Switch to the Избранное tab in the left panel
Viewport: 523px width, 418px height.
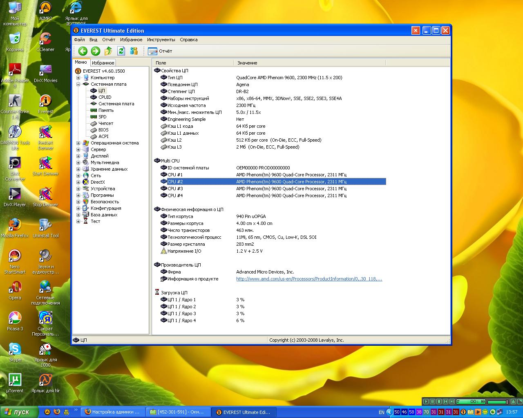(103, 63)
